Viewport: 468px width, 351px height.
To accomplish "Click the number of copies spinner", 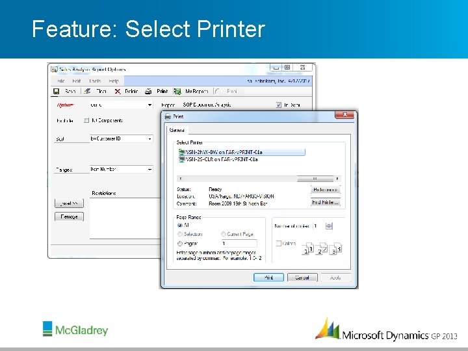I will click(x=329, y=226).
